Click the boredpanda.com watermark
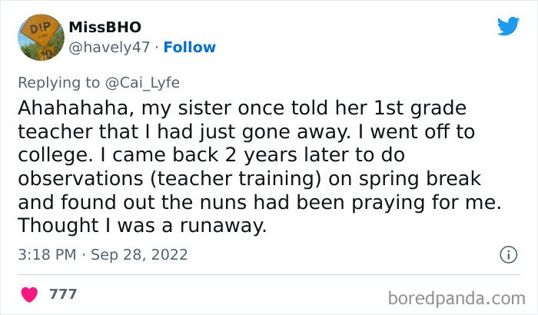Viewport: 538px width, 315px height. click(457, 296)
